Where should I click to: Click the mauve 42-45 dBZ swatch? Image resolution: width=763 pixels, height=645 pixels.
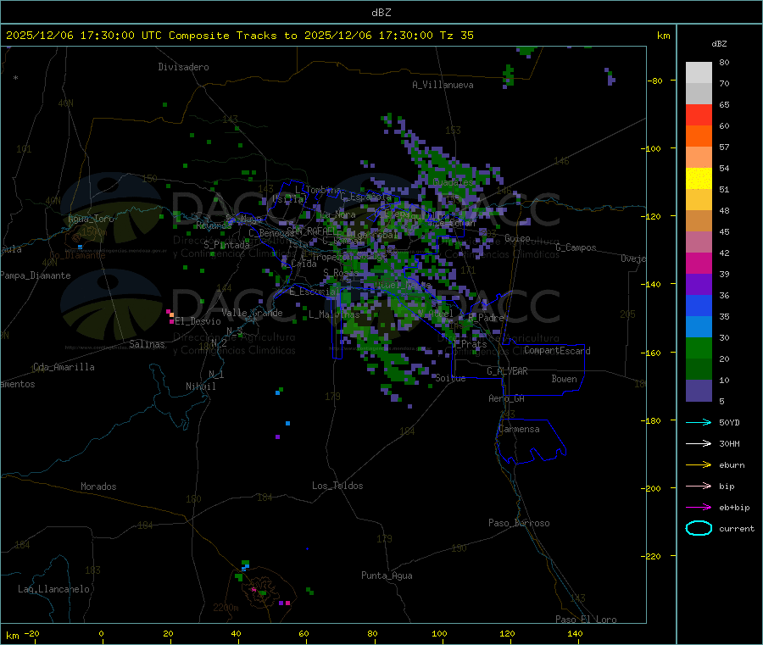click(x=699, y=242)
